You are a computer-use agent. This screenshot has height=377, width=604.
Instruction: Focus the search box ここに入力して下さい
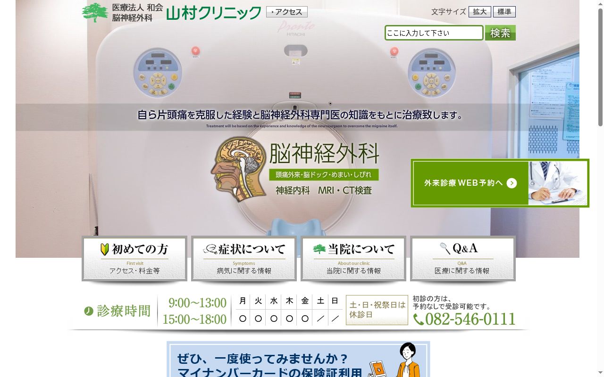(434, 33)
